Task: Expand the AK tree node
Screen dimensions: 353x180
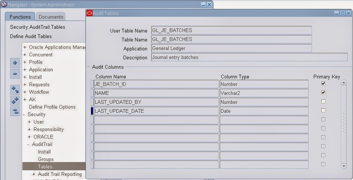Action: [25, 100]
